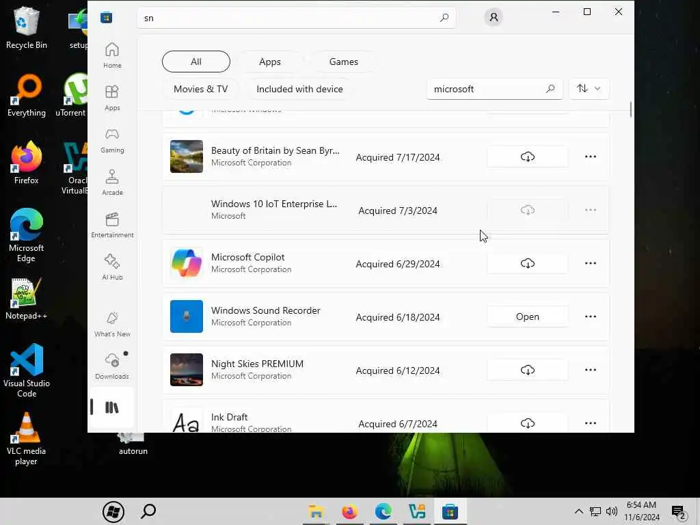
Task: Open the sort order dropdown
Action: tap(589, 88)
